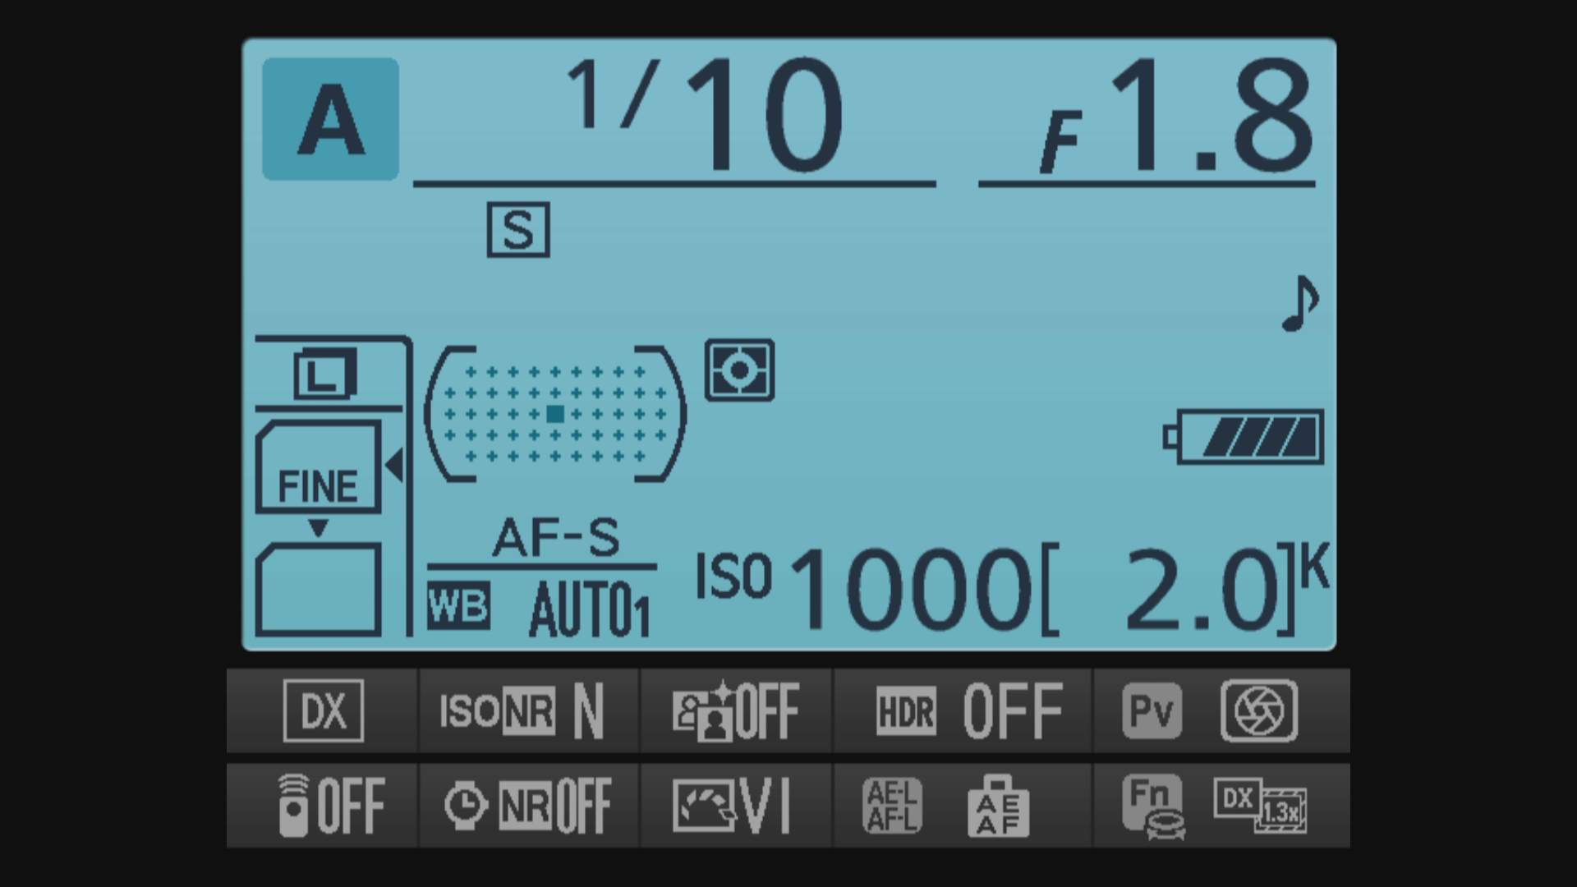Open the AE-L AF-L button assignment
Viewport: 1577px width, 887px height.
click(963, 806)
